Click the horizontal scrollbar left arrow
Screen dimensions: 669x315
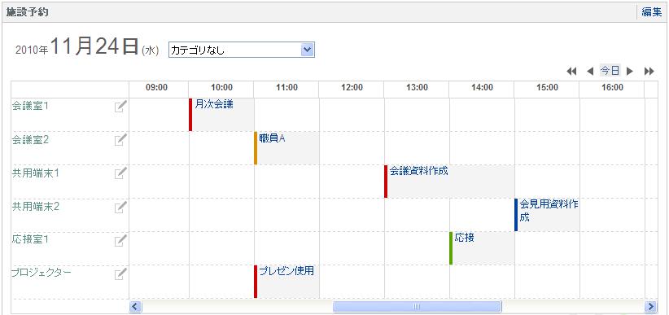[x=135, y=306]
